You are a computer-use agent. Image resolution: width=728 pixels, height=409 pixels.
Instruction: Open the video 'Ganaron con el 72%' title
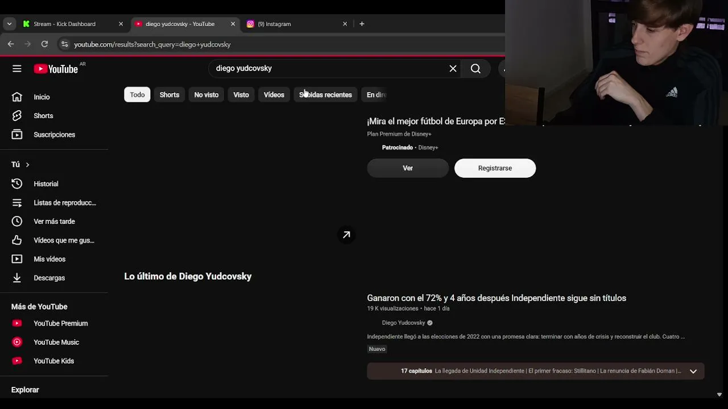click(x=497, y=298)
